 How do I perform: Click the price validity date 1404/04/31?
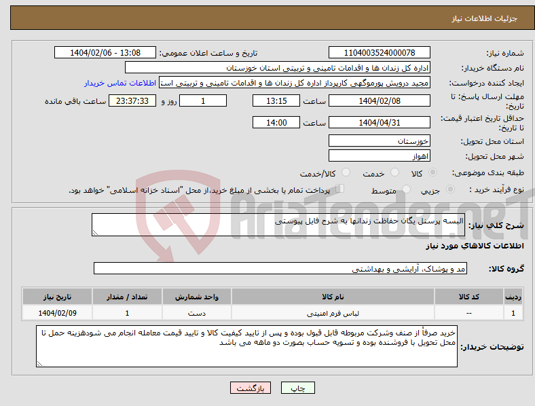click(x=379, y=122)
